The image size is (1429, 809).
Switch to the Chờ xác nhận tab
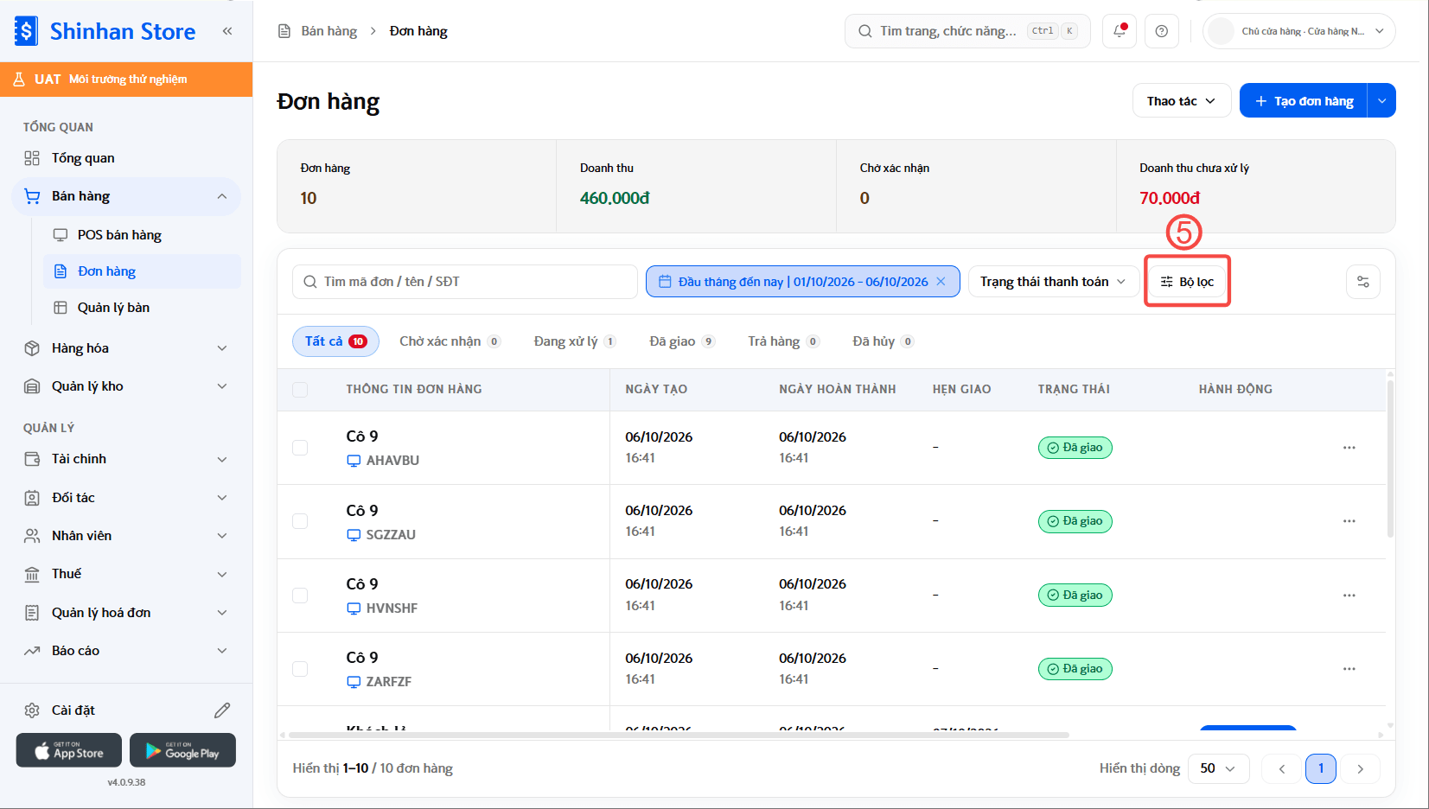450,341
